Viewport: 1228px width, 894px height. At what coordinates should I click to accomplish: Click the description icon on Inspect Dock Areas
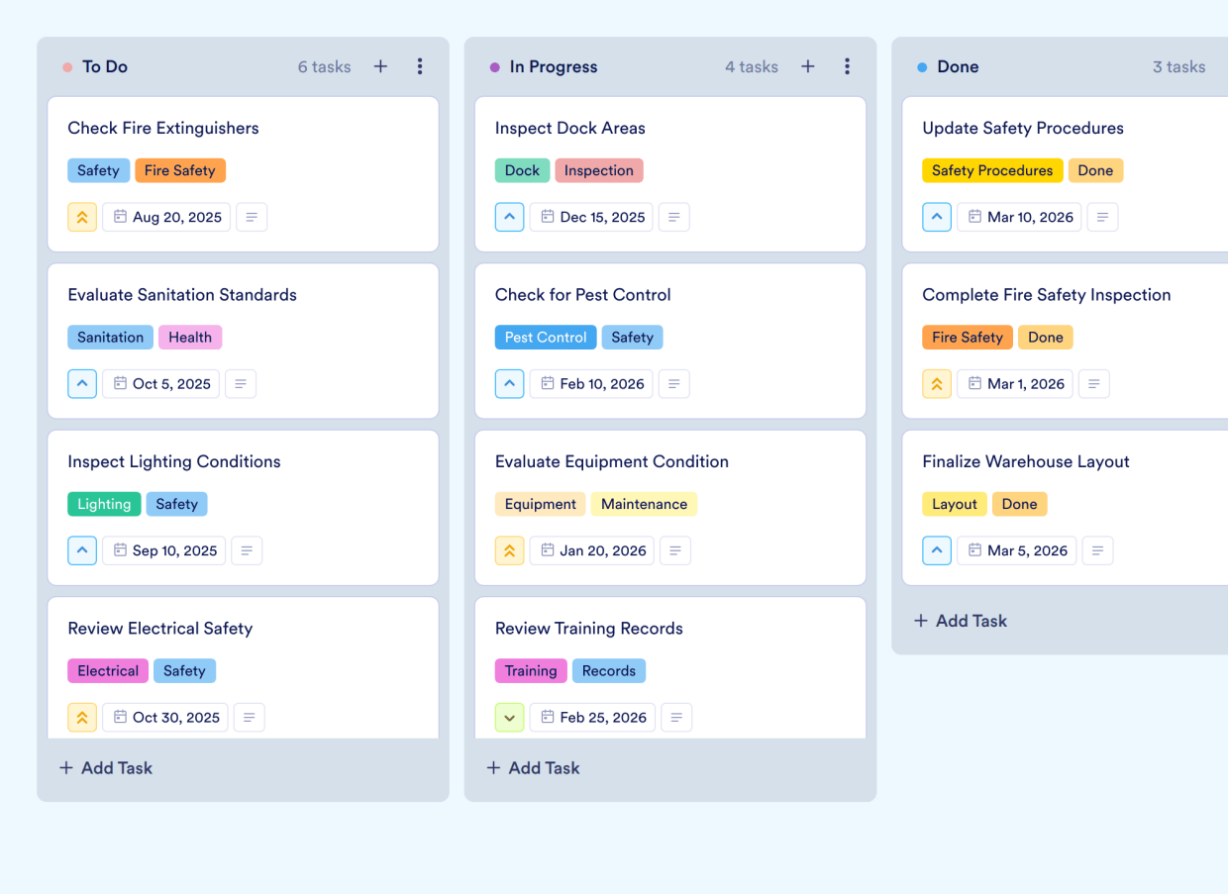[673, 217]
